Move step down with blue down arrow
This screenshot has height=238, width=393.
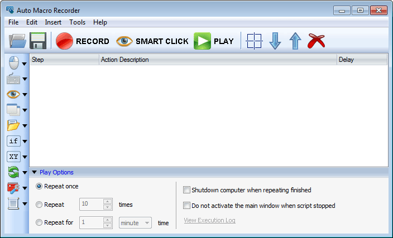pos(275,41)
